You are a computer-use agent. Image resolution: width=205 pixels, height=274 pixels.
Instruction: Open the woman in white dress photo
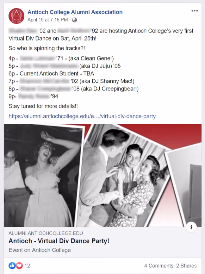pos(43,176)
